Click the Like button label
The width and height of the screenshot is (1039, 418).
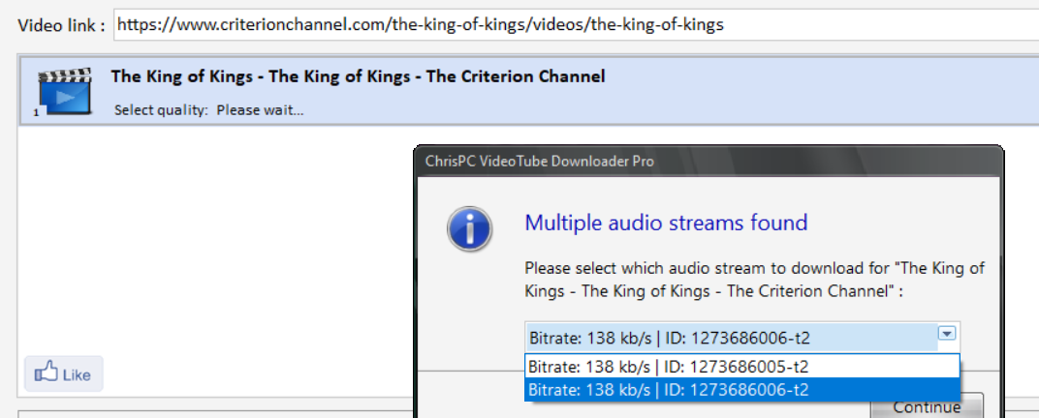[x=77, y=374]
